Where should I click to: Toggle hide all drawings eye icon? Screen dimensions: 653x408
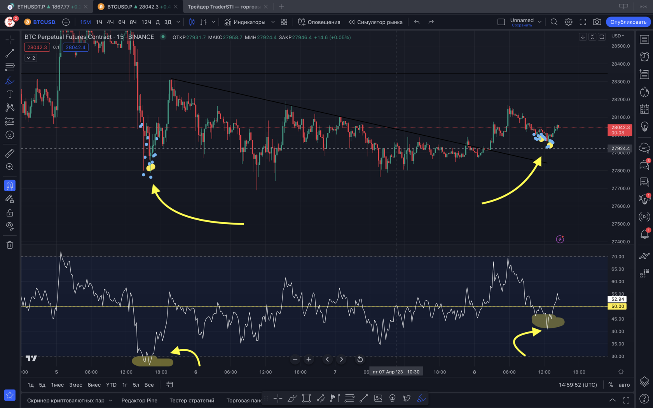click(x=10, y=226)
